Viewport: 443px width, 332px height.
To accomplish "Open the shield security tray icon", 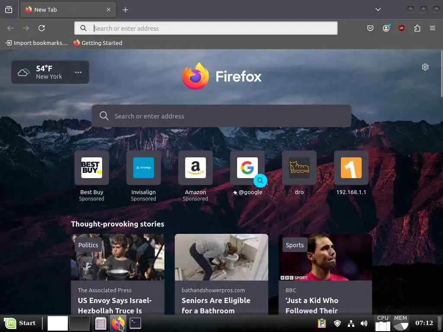I will [337, 323].
